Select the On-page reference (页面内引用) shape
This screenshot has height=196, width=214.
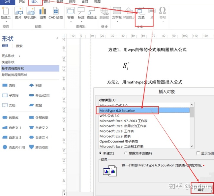(14, 147)
